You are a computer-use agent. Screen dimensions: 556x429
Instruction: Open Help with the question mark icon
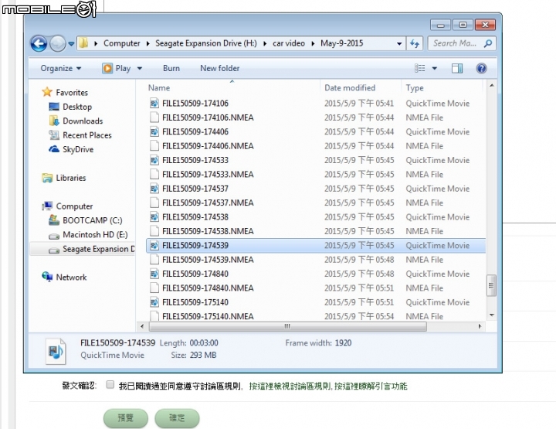coord(481,68)
